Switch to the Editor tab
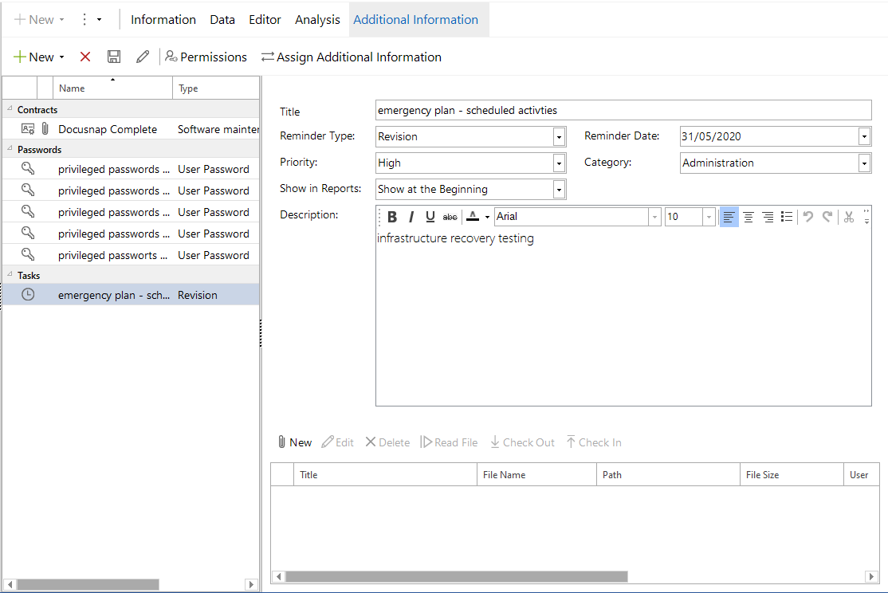Image resolution: width=888 pixels, height=593 pixels. [265, 19]
